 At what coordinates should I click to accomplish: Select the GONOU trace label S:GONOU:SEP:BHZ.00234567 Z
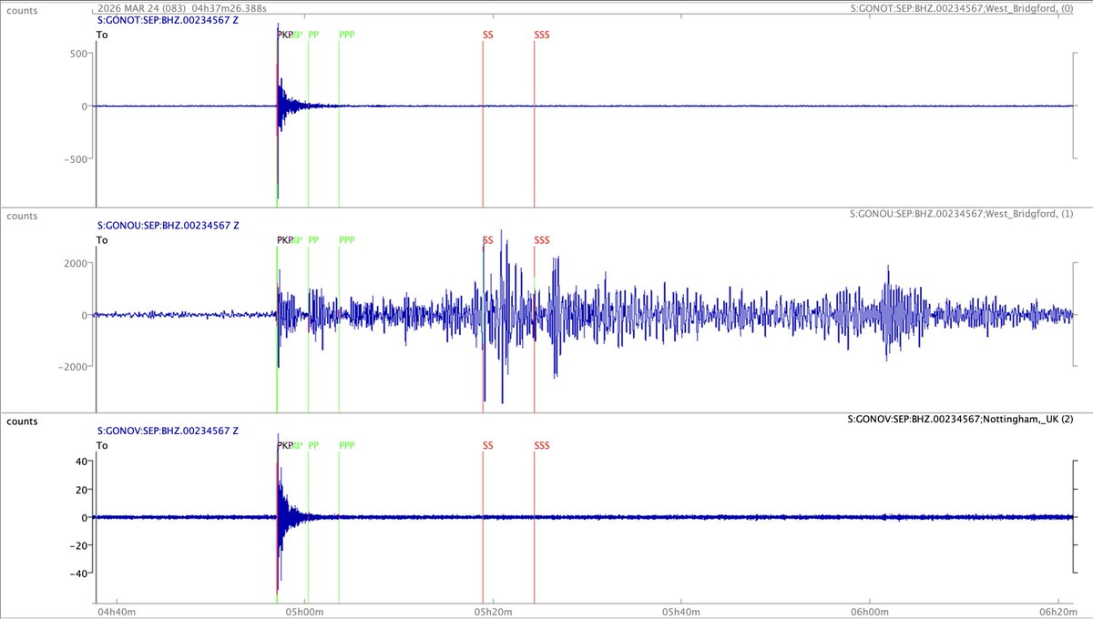point(168,225)
